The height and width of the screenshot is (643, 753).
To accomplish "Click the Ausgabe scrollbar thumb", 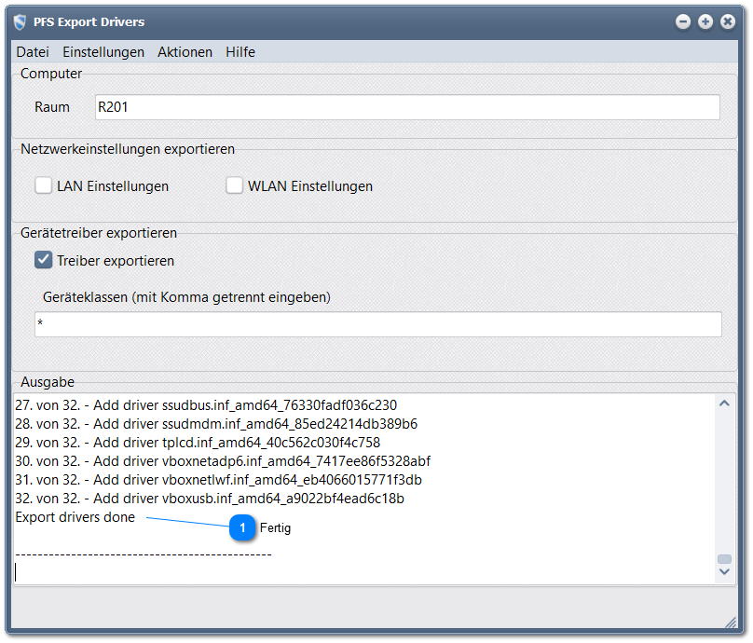I will pyautogui.click(x=724, y=559).
